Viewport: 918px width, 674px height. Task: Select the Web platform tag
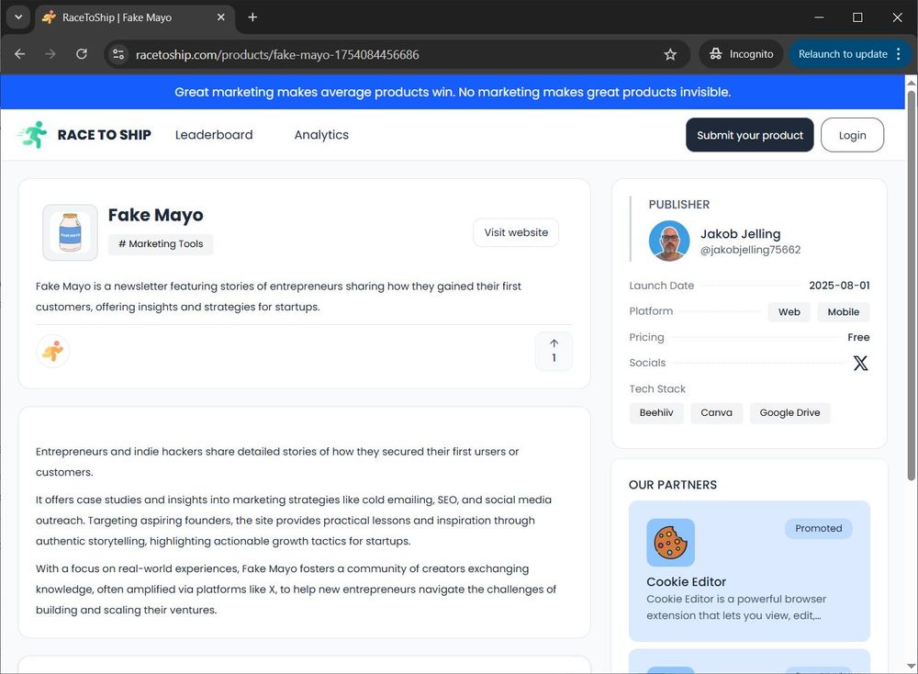789,312
